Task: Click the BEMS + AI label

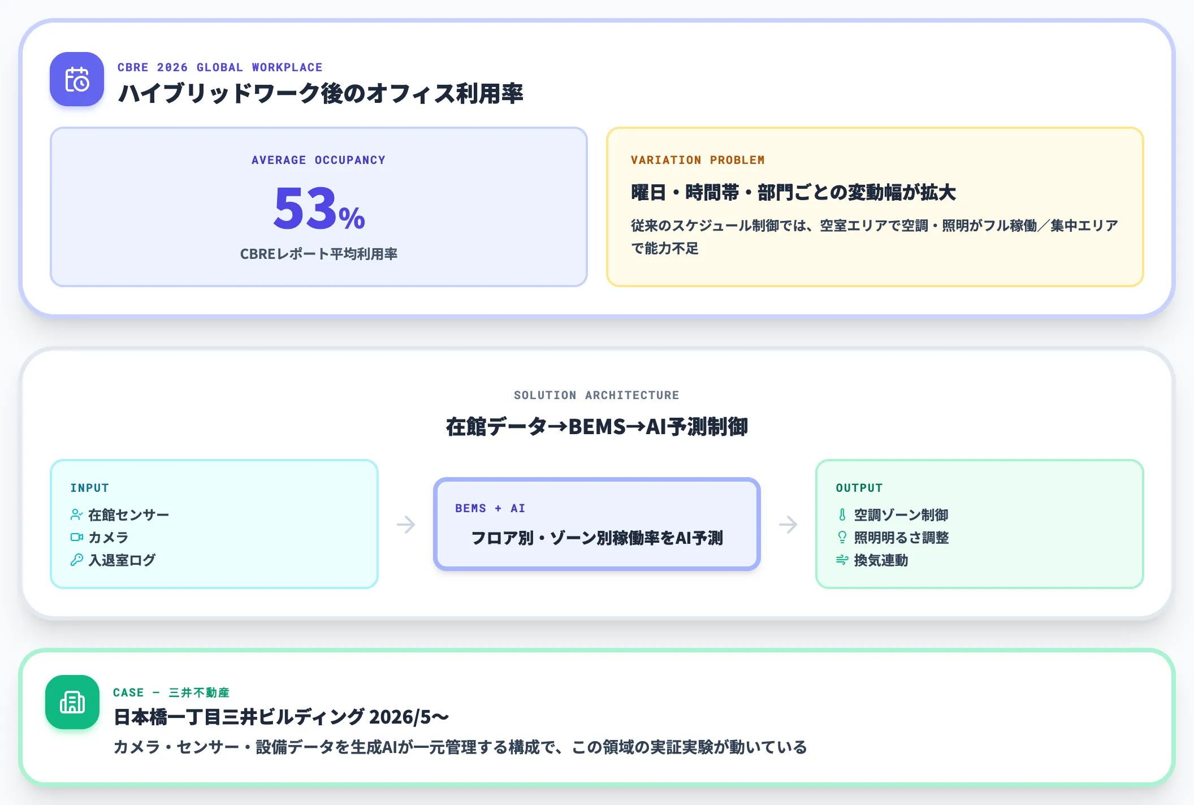Action: pyautogui.click(x=490, y=508)
